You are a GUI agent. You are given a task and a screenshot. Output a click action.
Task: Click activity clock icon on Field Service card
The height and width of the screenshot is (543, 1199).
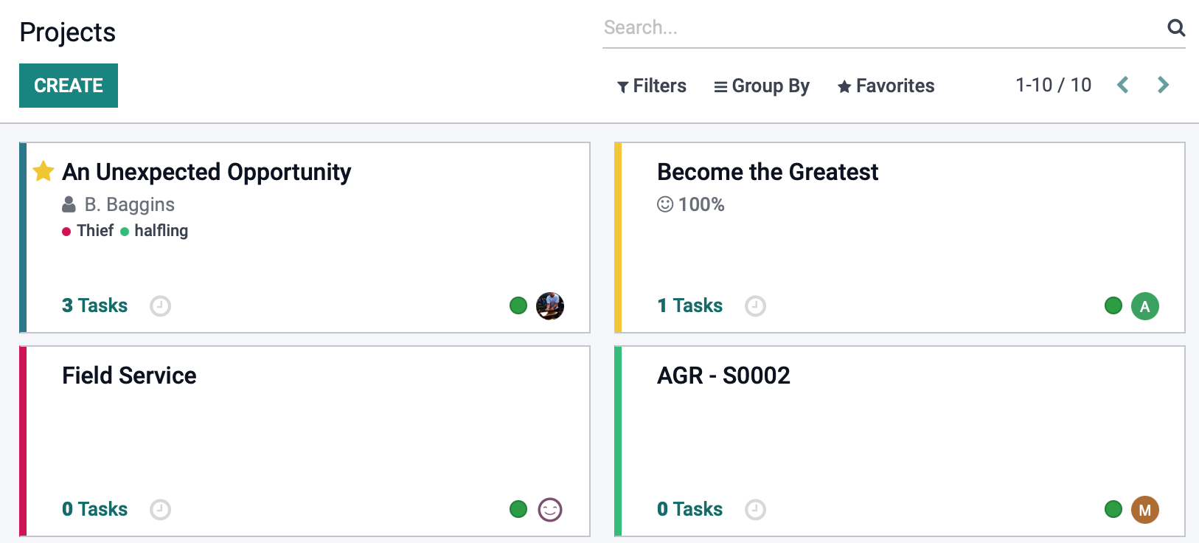click(x=160, y=509)
